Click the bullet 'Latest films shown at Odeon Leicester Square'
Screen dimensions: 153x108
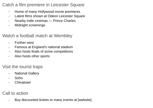pyautogui.click(x=50, y=16)
